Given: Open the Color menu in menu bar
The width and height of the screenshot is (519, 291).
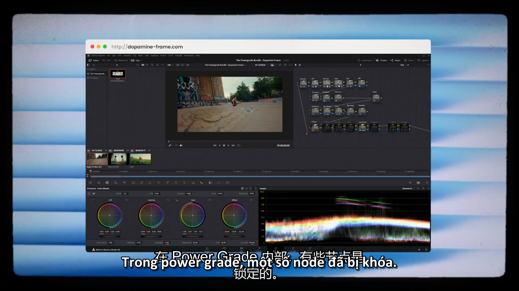Looking at the screenshot, I should click(170, 56).
